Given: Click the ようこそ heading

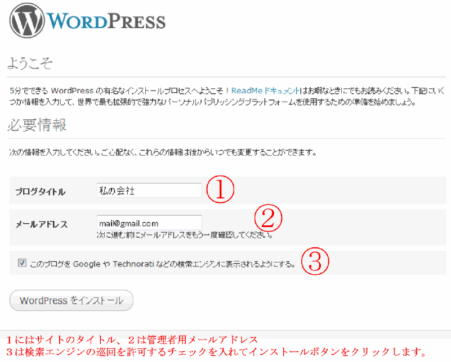Looking at the screenshot, I should click(x=30, y=63).
